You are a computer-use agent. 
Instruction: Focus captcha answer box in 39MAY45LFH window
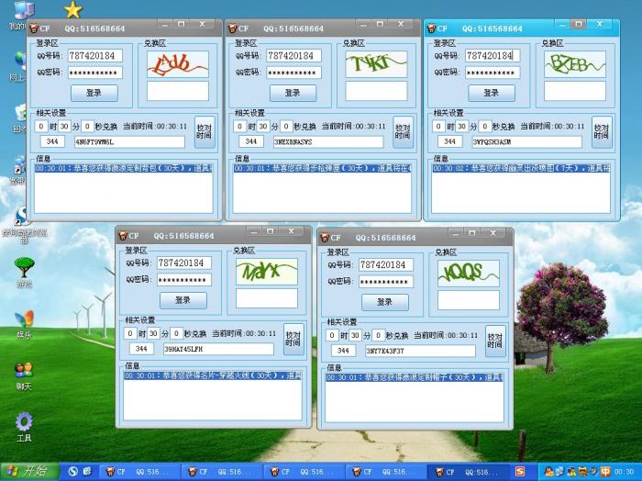267,297
